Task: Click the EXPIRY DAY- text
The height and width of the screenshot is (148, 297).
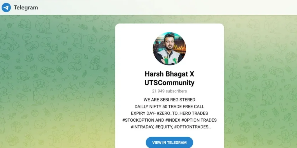Action: tap(143, 113)
